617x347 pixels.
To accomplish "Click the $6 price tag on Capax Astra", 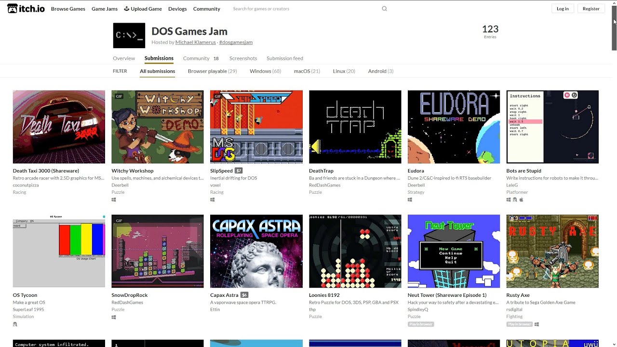I will (x=244, y=295).
